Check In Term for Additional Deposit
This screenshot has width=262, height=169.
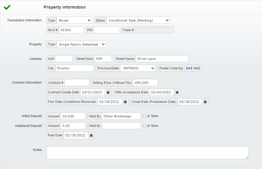(145, 126)
